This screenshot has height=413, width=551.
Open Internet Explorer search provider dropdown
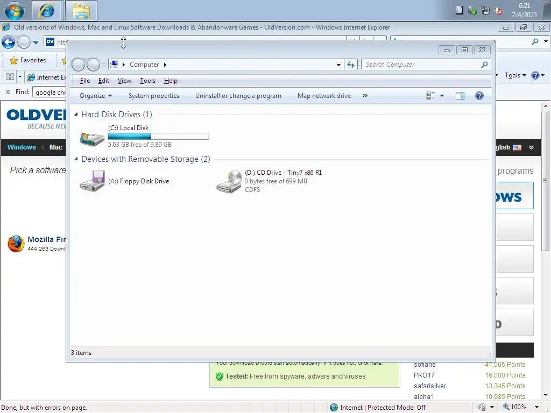pos(546,41)
